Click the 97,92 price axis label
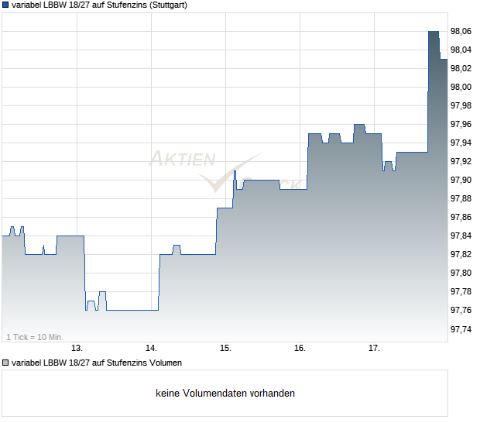The width and height of the screenshot is (480, 423). [461, 161]
